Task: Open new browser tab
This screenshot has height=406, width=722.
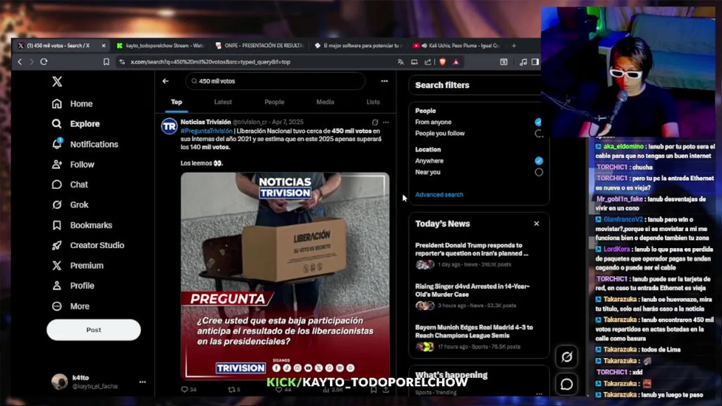Action: pos(514,46)
